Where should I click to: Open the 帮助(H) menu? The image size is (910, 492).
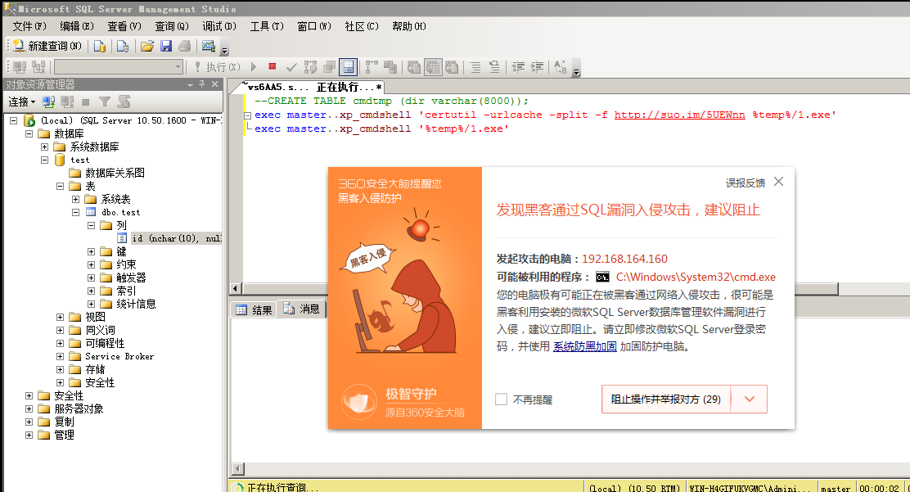tap(409, 26)
